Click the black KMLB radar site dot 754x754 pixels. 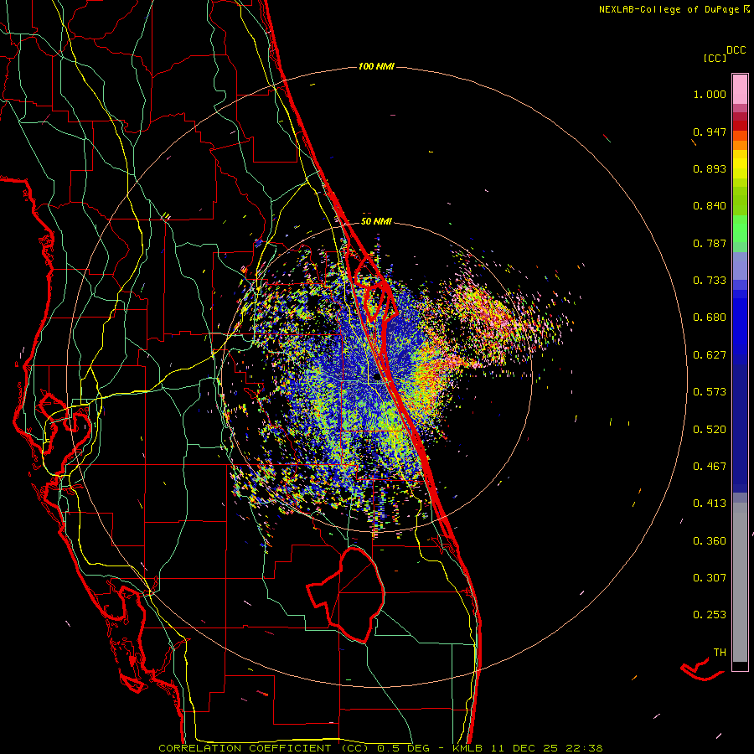click(377, 378)
